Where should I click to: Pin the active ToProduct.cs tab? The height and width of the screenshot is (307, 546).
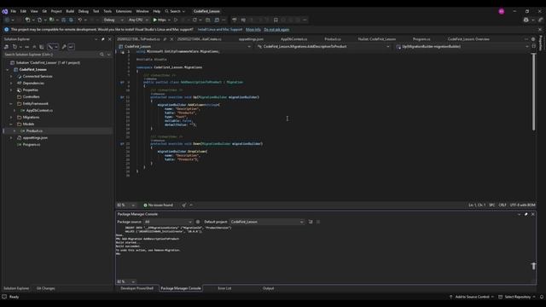click(x=165, y=39)
